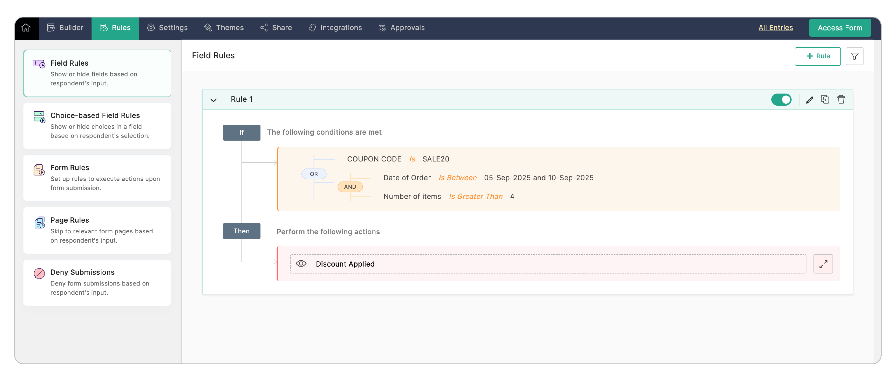
Task: Click eye icon beside Discount Applied
Action: (301, 263)
